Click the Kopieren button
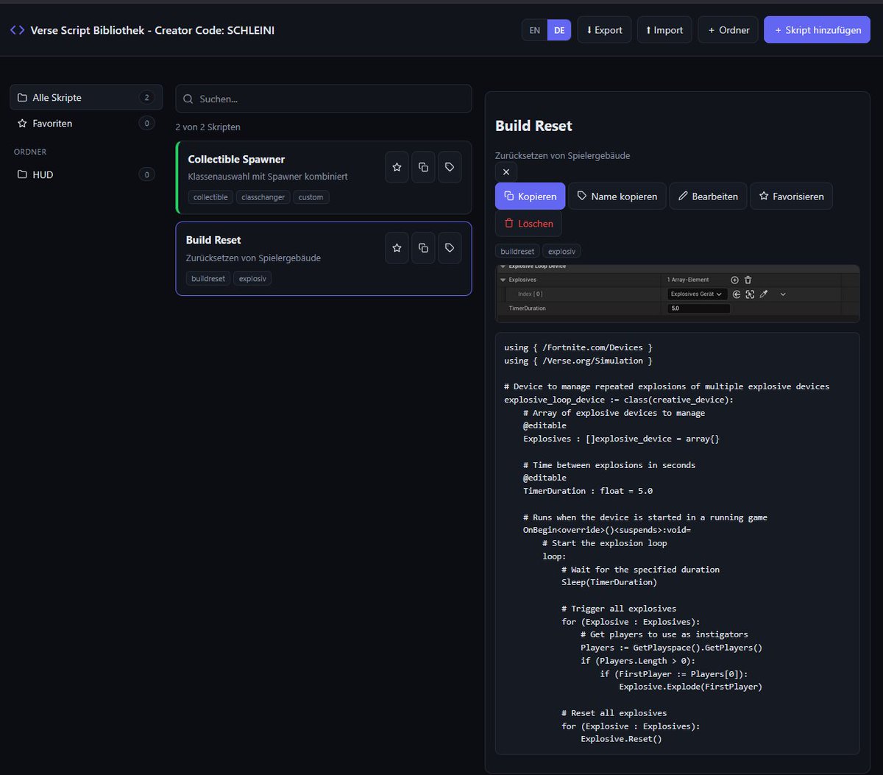The image size is (883, 775). (530, 197)
